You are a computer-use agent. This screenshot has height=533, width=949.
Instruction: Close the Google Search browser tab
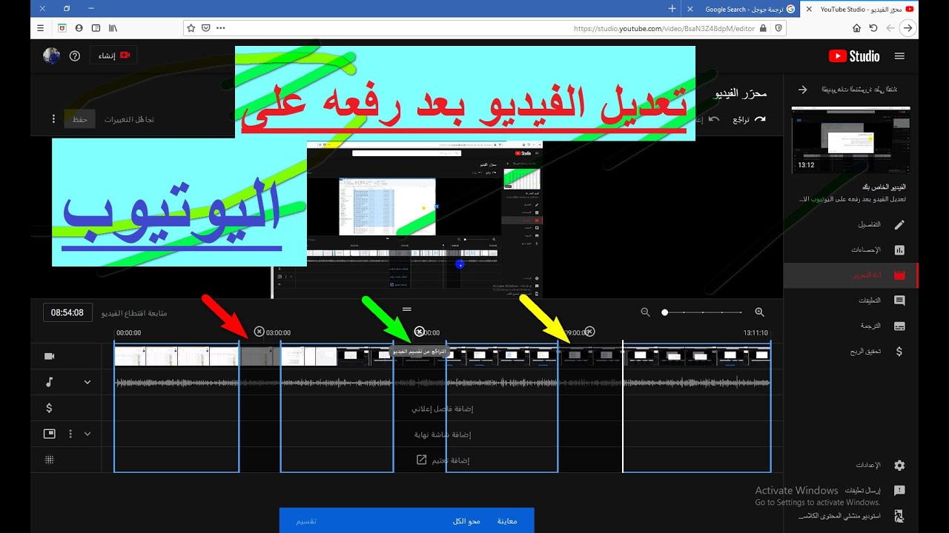pyautogui.click(x=691, y=9)
